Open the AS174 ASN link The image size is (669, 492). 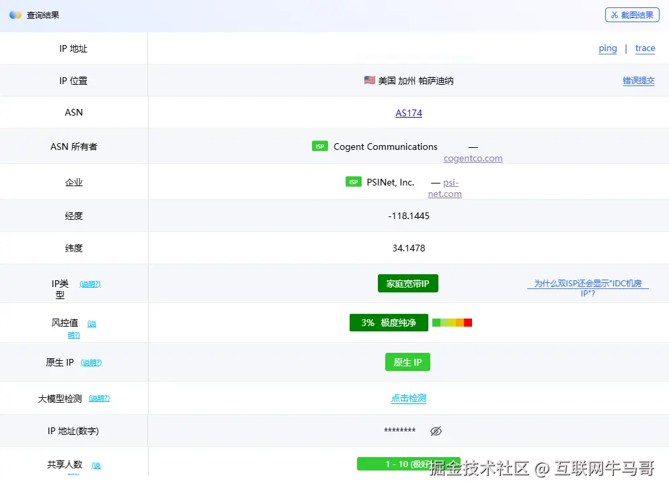pyautogui.click(x=408, y=113)
